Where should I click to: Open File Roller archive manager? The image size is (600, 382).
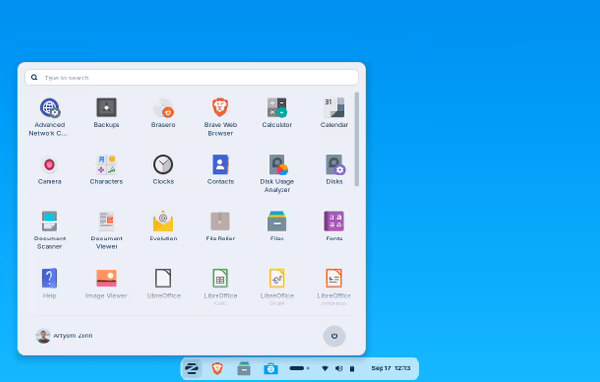(220, 226)
